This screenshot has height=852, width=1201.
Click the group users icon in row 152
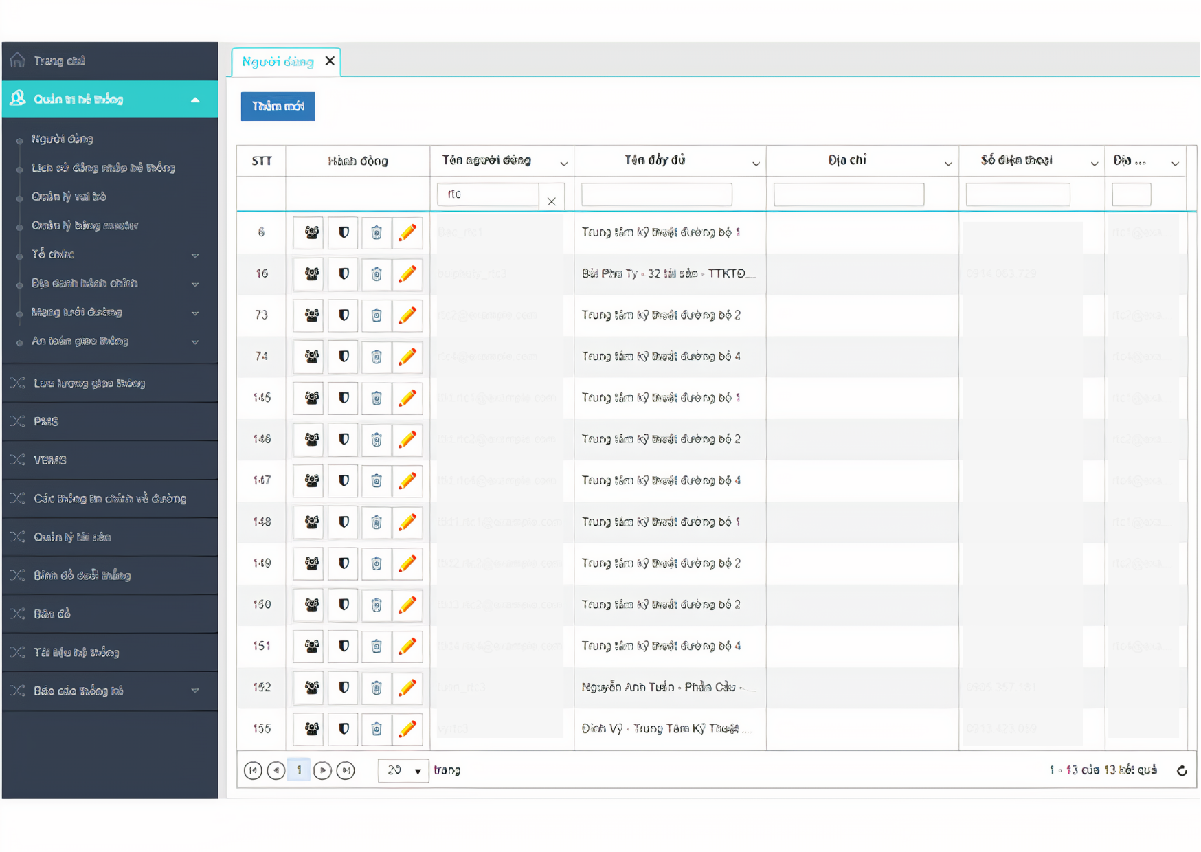[x=311, y=687]
